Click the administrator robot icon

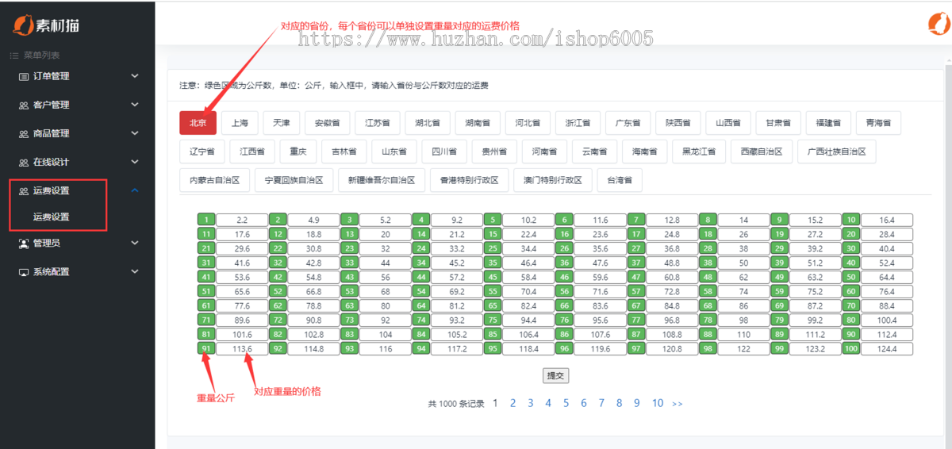[24, 243]
